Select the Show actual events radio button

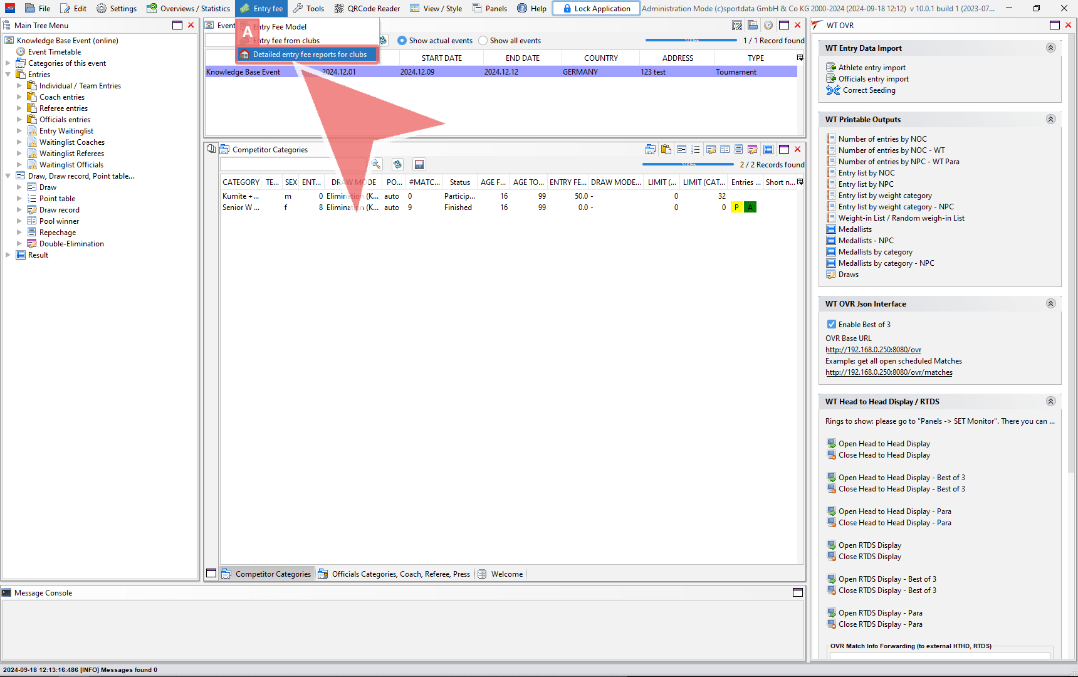402,41
